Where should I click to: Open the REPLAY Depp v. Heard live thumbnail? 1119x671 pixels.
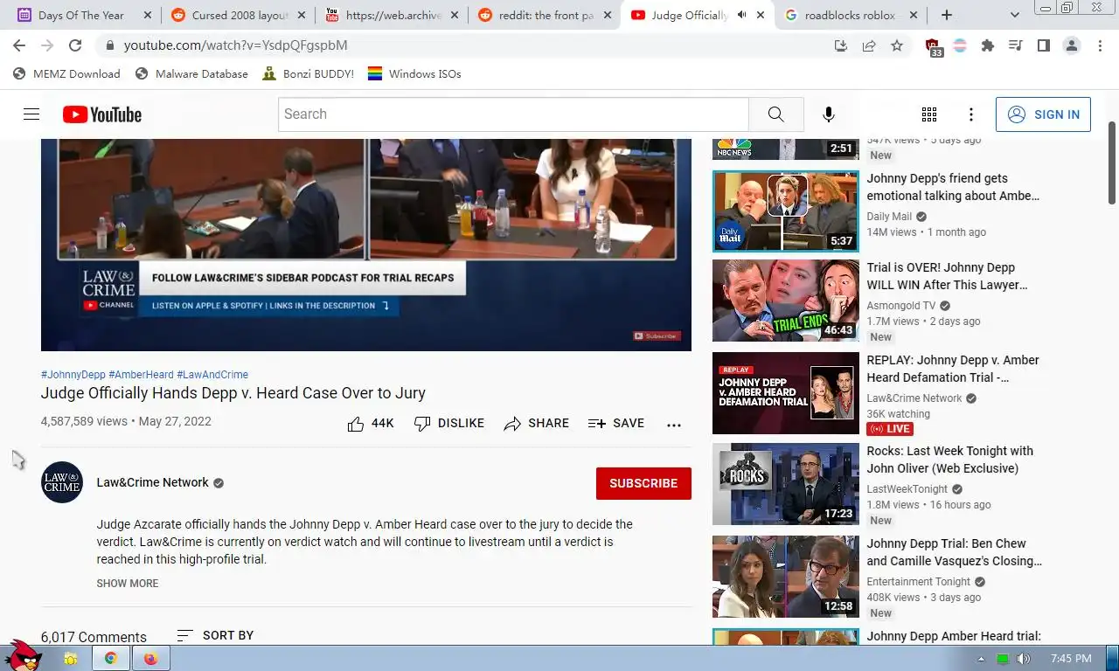pos(785,393)
